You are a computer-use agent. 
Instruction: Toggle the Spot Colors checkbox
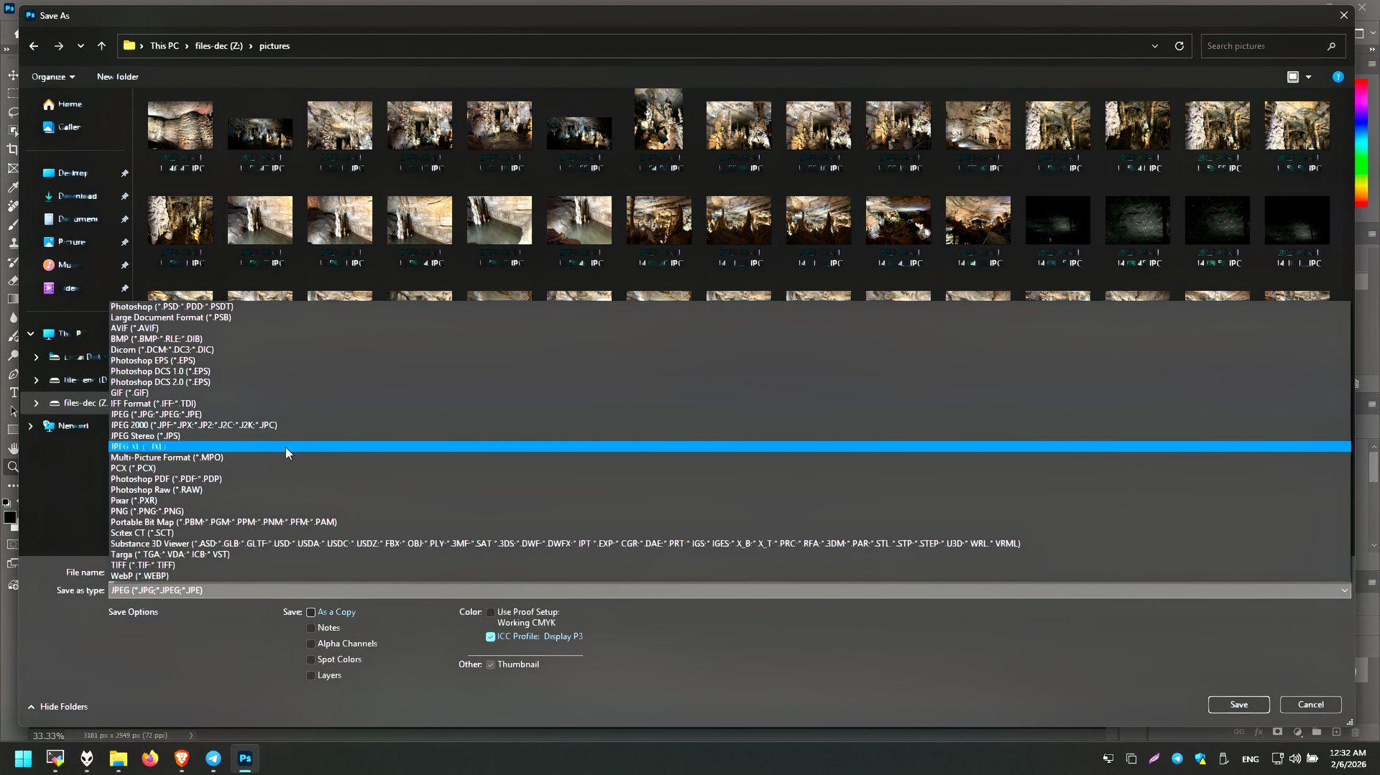pos(311,660)
